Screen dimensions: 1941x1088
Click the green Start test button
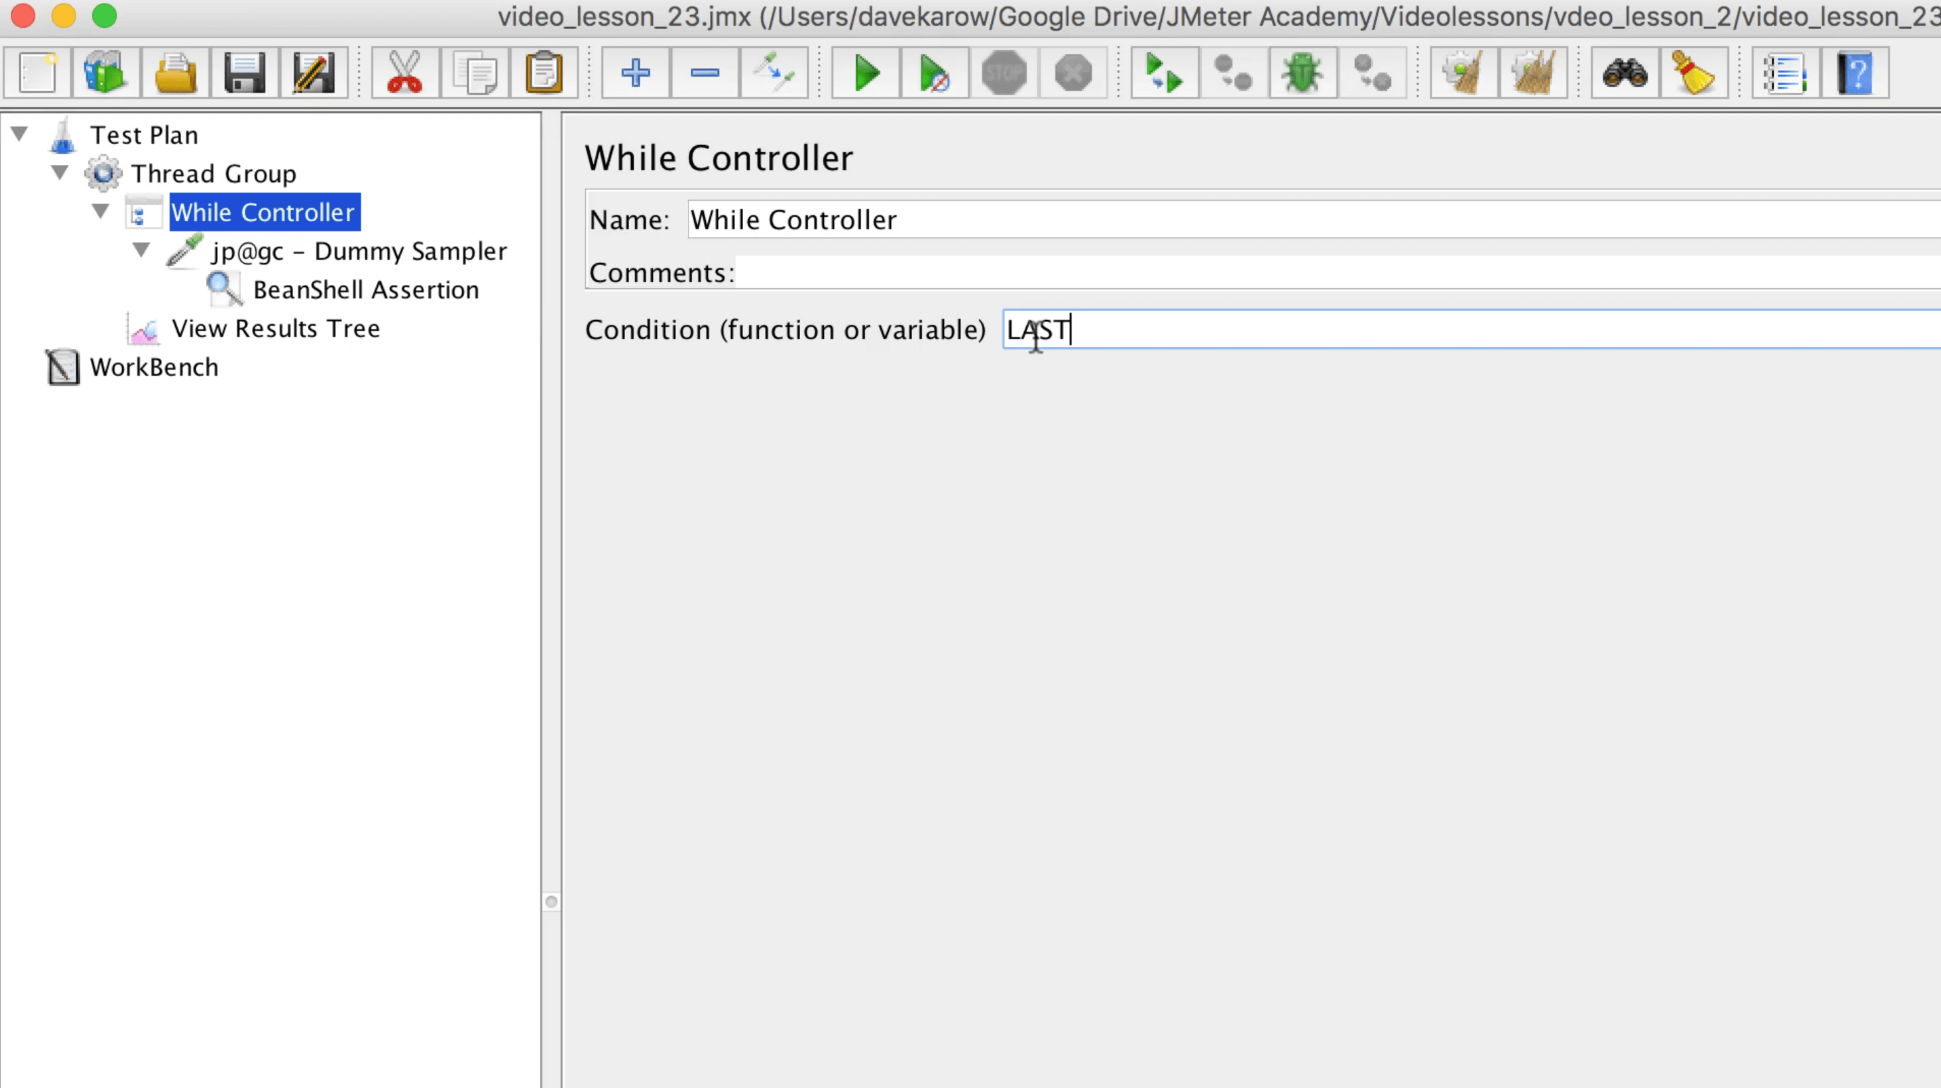point(866,73)
